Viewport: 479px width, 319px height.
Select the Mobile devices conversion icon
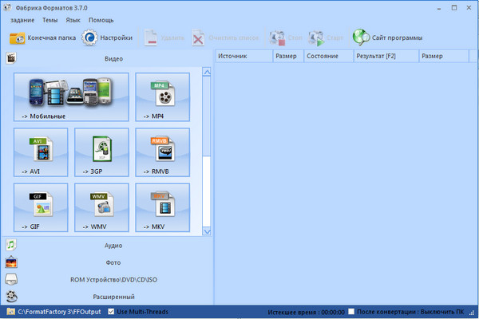pos(71,96)
